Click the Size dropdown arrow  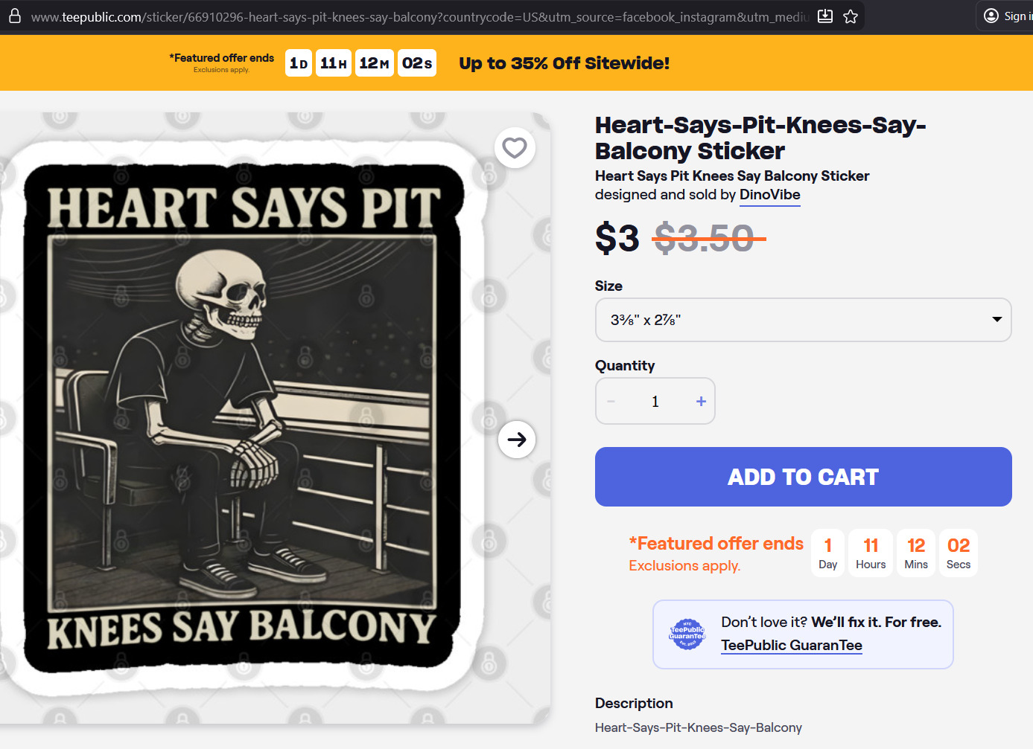pos(997,320)
